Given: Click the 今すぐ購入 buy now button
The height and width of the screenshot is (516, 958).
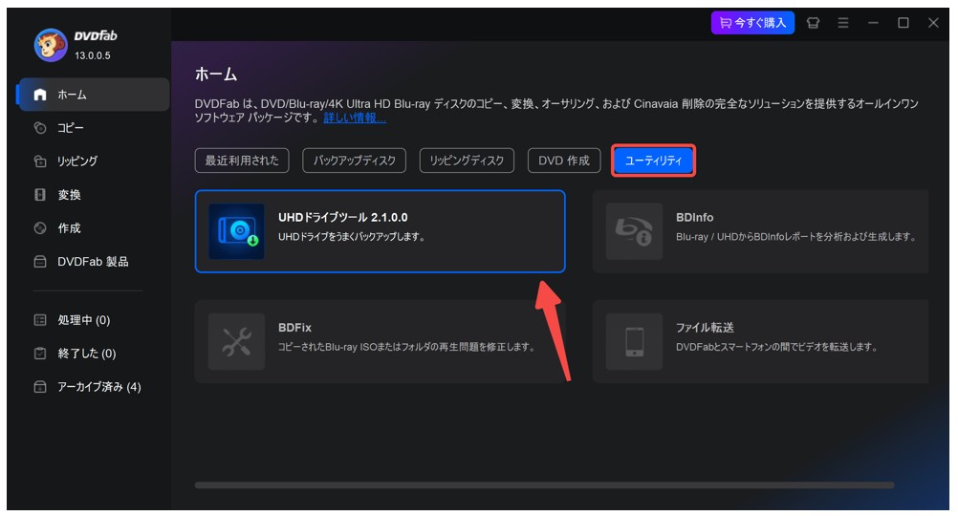Looking at the screenshot, I should (x=752, y=23).
